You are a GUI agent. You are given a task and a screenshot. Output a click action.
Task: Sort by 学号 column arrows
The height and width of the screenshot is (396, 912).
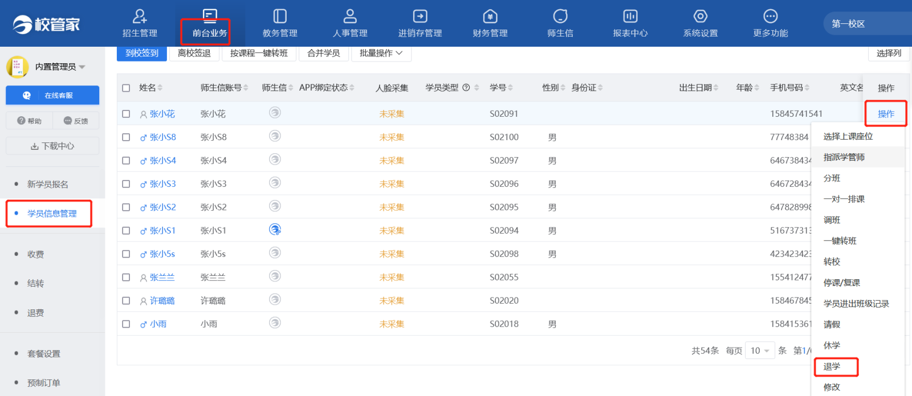tap(511, 88)
